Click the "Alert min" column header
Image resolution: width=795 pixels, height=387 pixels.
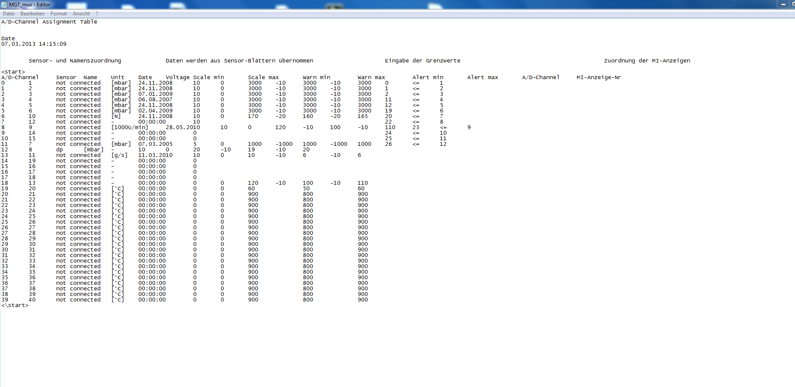428,77
